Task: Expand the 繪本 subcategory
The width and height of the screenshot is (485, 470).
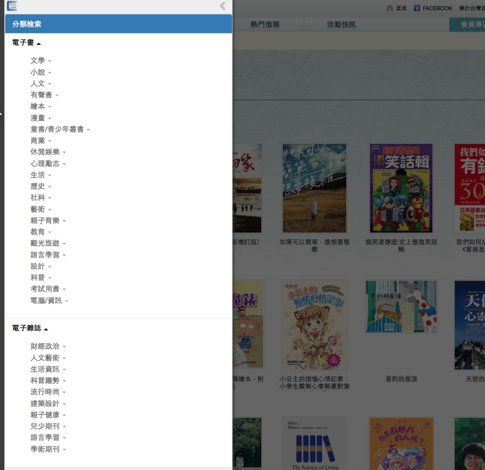Action: coord(41,107)
